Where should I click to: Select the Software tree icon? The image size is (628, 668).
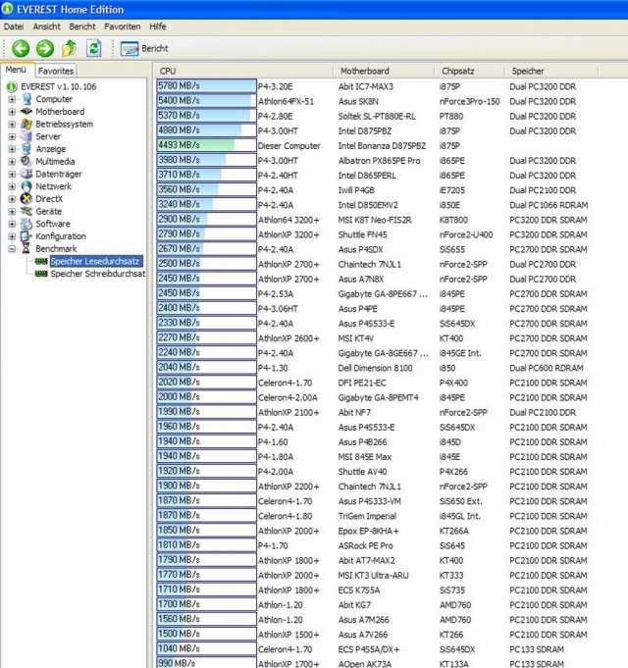[x=26, y=224]
